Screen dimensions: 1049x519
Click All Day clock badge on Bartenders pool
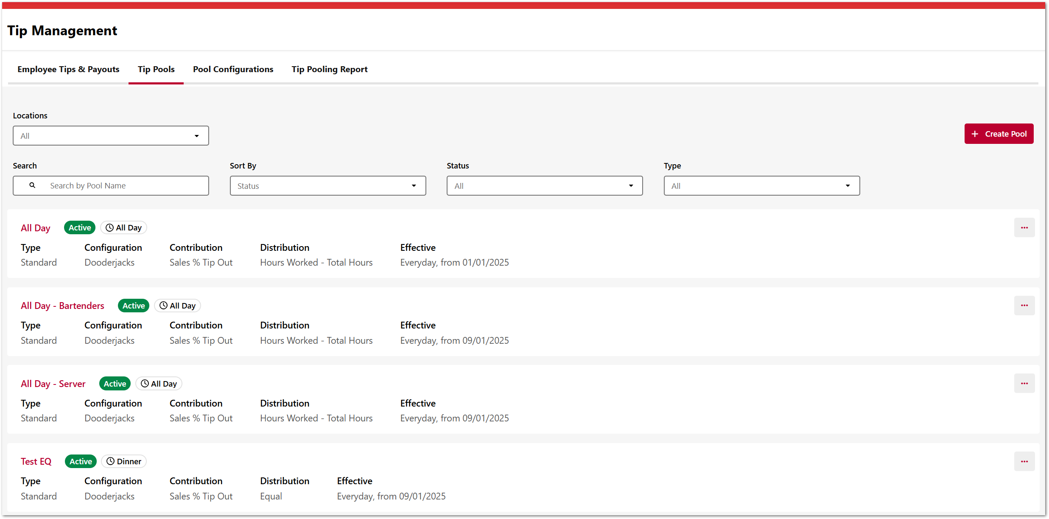[x=177, y=306]
